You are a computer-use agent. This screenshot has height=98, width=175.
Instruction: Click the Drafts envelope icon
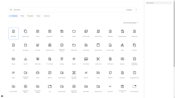pyautogui.click(x=38, y=73)
